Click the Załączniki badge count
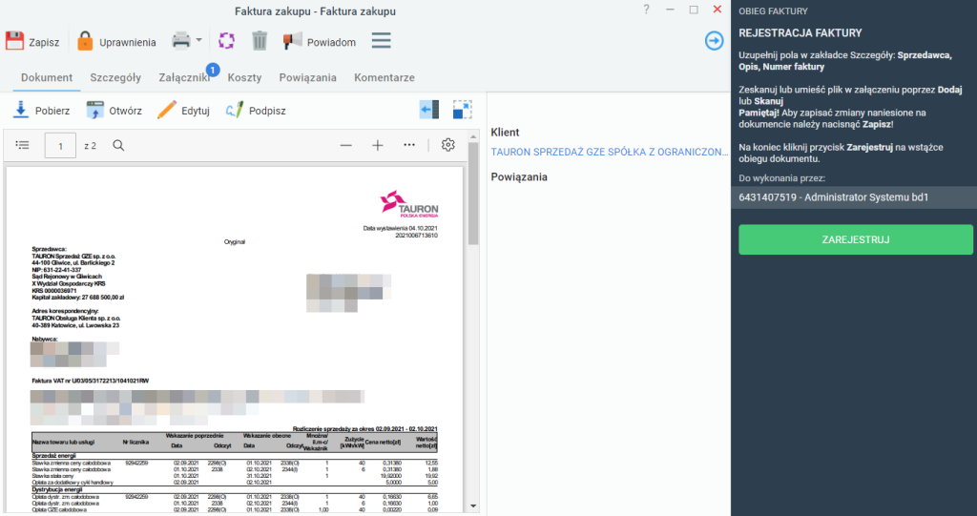This screenshot has width=977, height=516. (x=213, y=71)
